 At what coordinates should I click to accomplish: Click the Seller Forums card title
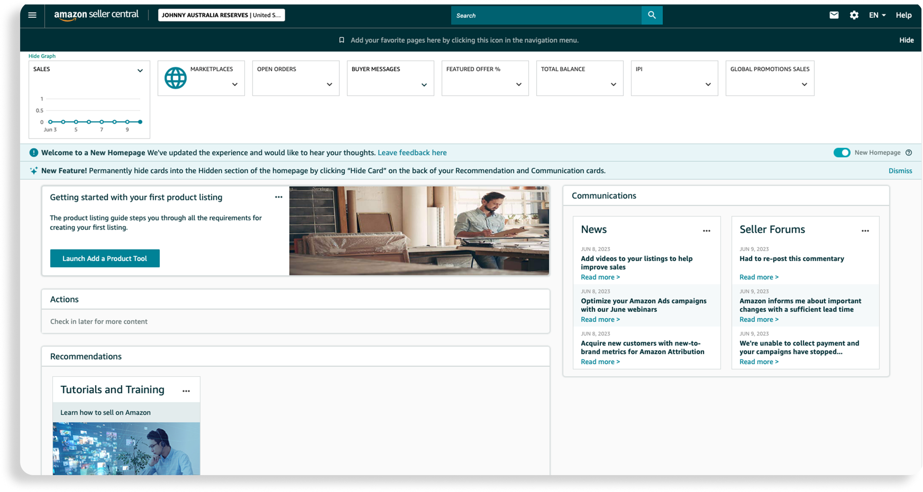pyautogui.click(x=772, y=229)
